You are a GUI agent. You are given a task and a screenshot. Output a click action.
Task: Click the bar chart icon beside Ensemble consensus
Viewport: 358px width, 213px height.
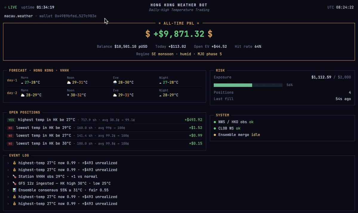pos(14,190)
